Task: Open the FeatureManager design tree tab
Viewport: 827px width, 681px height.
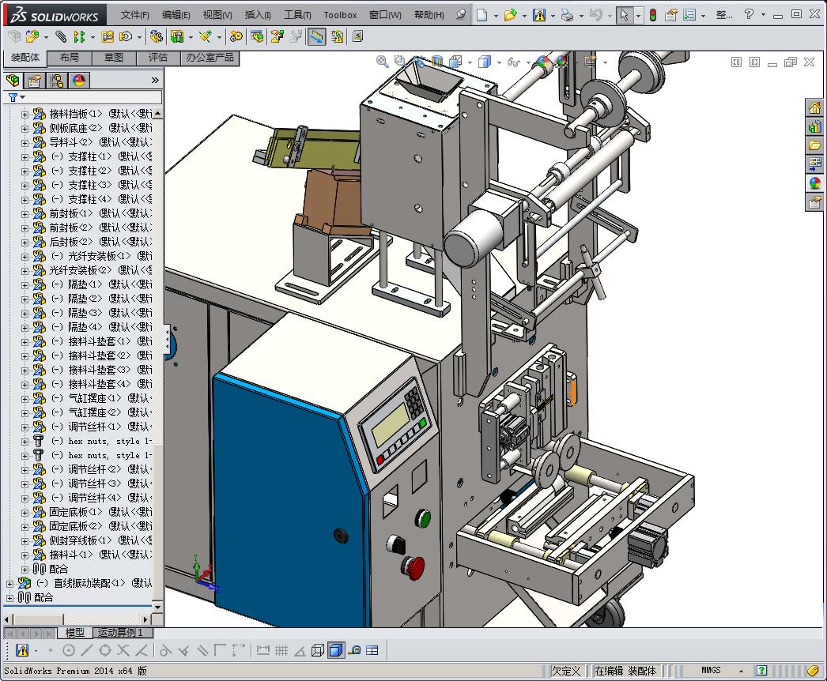Action: [x=13, y=80]
